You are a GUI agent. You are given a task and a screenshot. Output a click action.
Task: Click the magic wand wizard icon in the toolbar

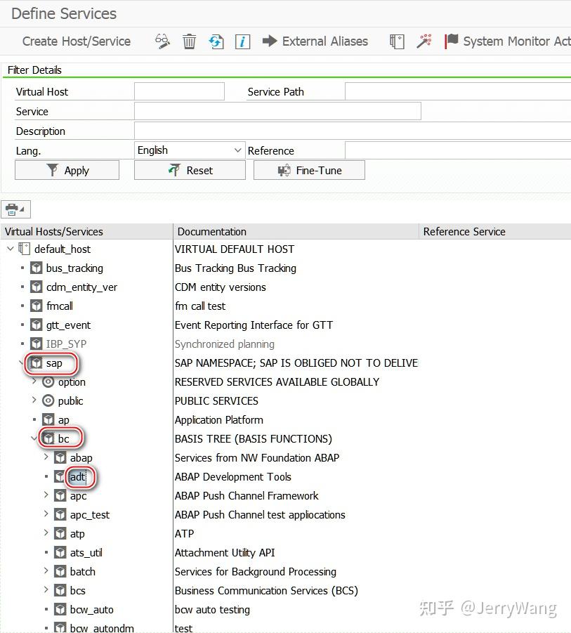point(423,41)
